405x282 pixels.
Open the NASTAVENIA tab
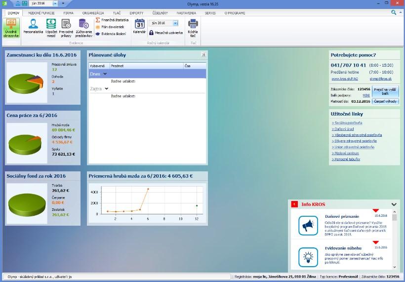pyautogui.click(x=186, y=13)
